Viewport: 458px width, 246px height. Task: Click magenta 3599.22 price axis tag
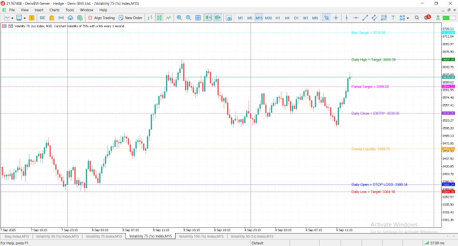tap(448, 86)
